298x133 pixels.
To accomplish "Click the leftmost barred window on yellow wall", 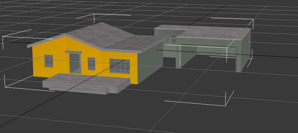I will [49, 61].
